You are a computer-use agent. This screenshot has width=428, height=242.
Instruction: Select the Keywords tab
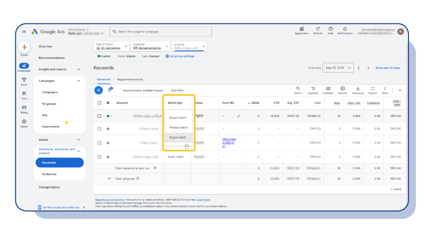pos(104,79)
